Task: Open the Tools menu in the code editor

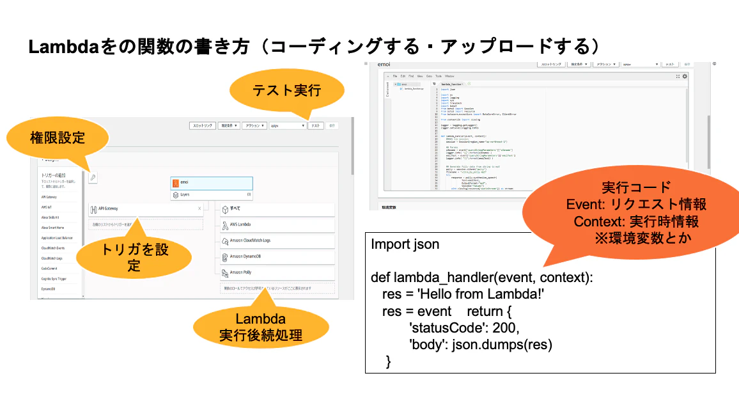Action: point(439,76)
